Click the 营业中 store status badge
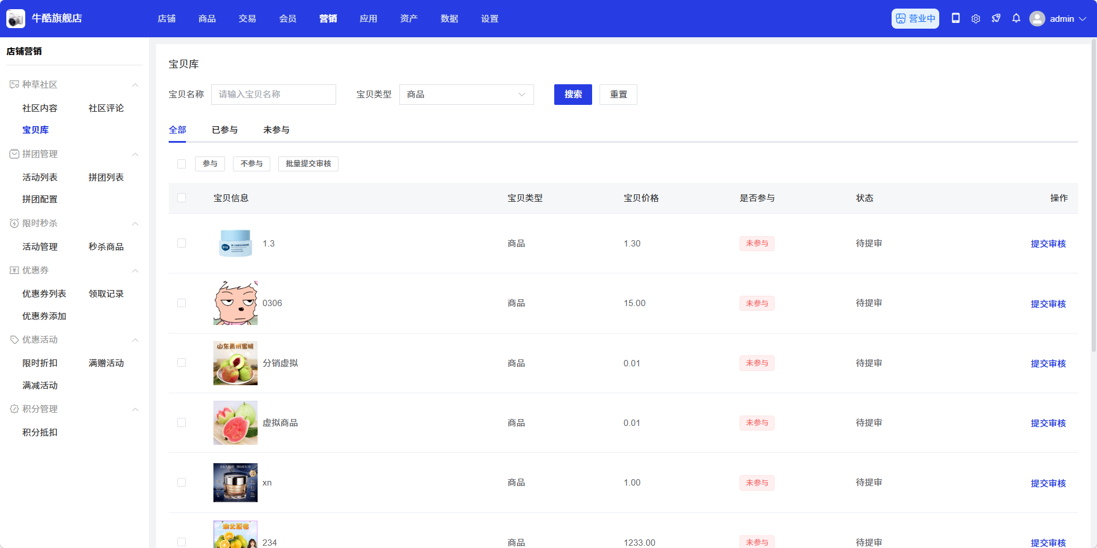This screenshot has width=1097, height=548. tap(915, 18)
